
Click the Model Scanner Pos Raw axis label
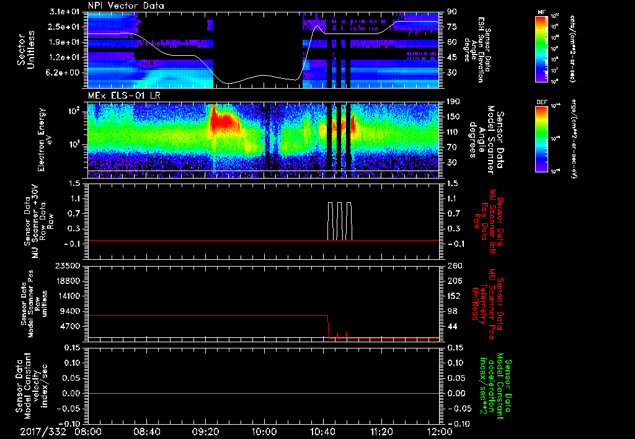[33, 303]
